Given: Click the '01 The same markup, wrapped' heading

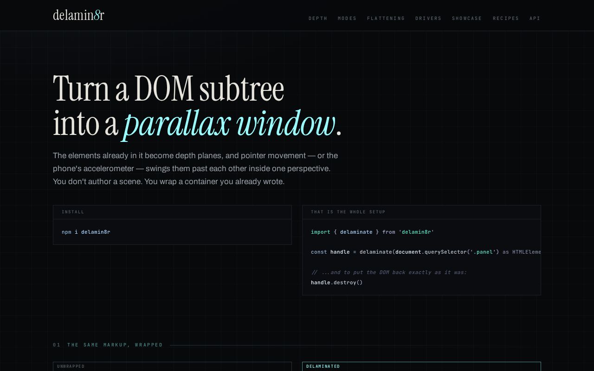Looking at the screenshot, I should [108, 345].
